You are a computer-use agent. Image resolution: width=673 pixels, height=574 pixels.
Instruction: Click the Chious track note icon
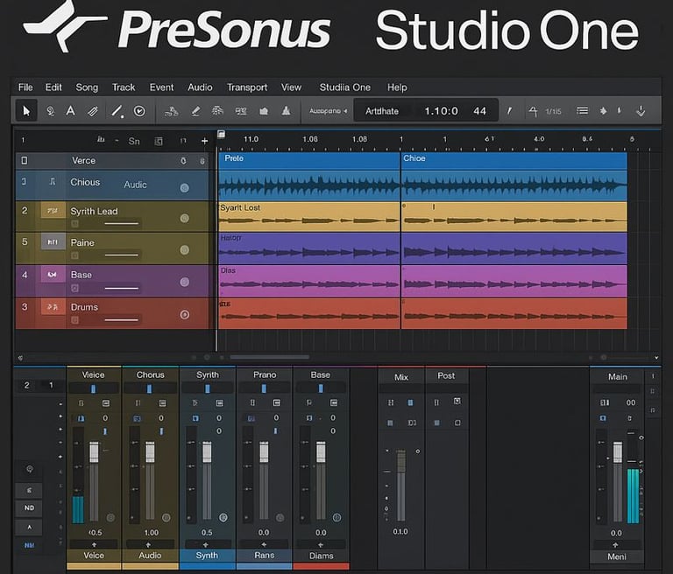pyautogui.click(x=53, y=182)
